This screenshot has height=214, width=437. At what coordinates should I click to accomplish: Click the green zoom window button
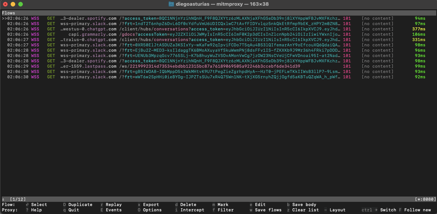pyautogui.click(x=20, y=4)
